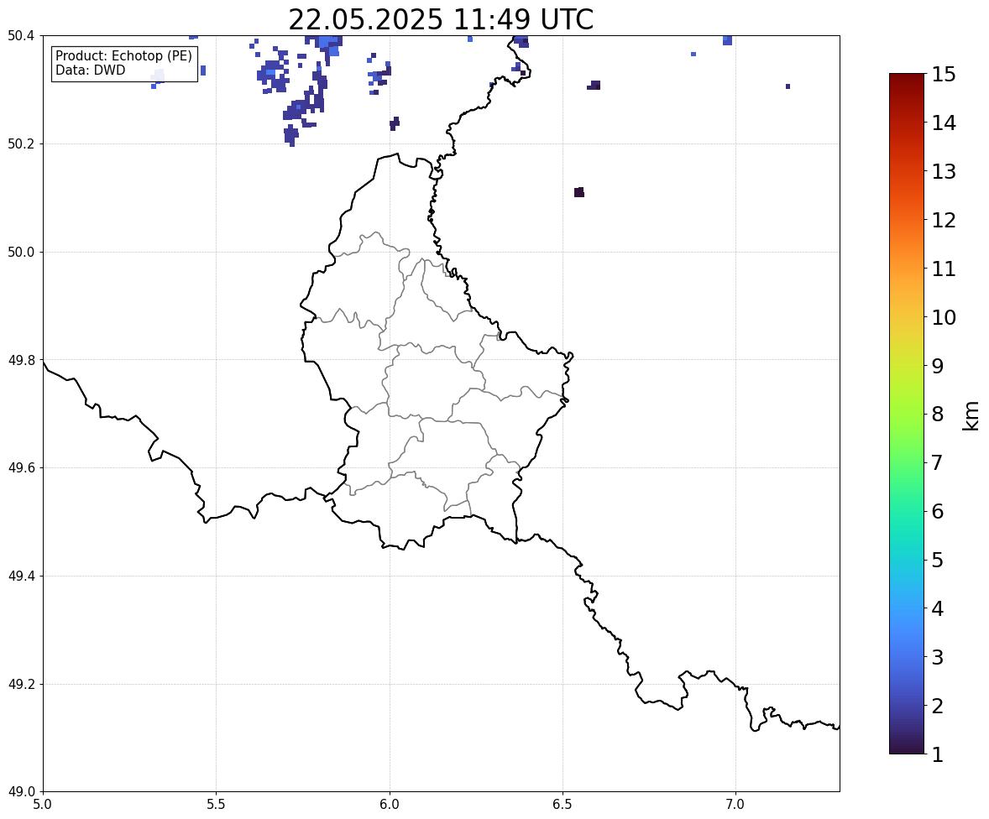The width and height of the screenshot is (989, 819).
Task: Click the colorbar tick label 13
Action: [x=944, y=171]
